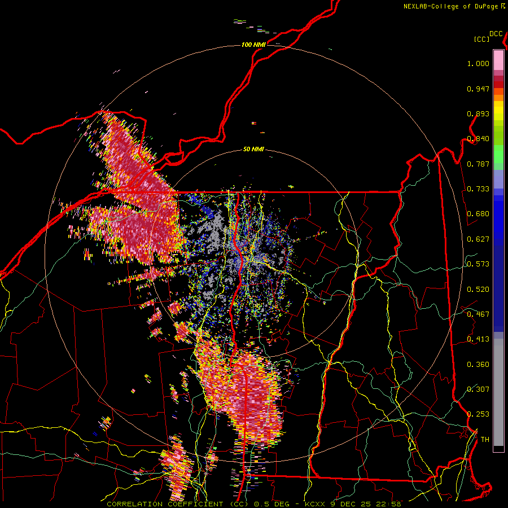The image size is (508, 508).
Task: Click the 0.467 scale value
Action: pos(478,314)
